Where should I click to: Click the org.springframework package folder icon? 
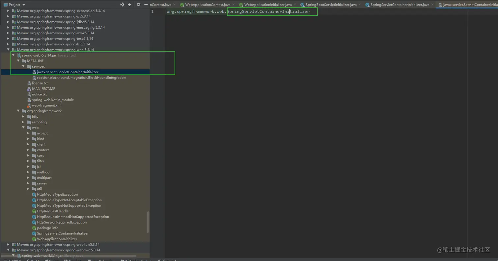coord(24,111)
